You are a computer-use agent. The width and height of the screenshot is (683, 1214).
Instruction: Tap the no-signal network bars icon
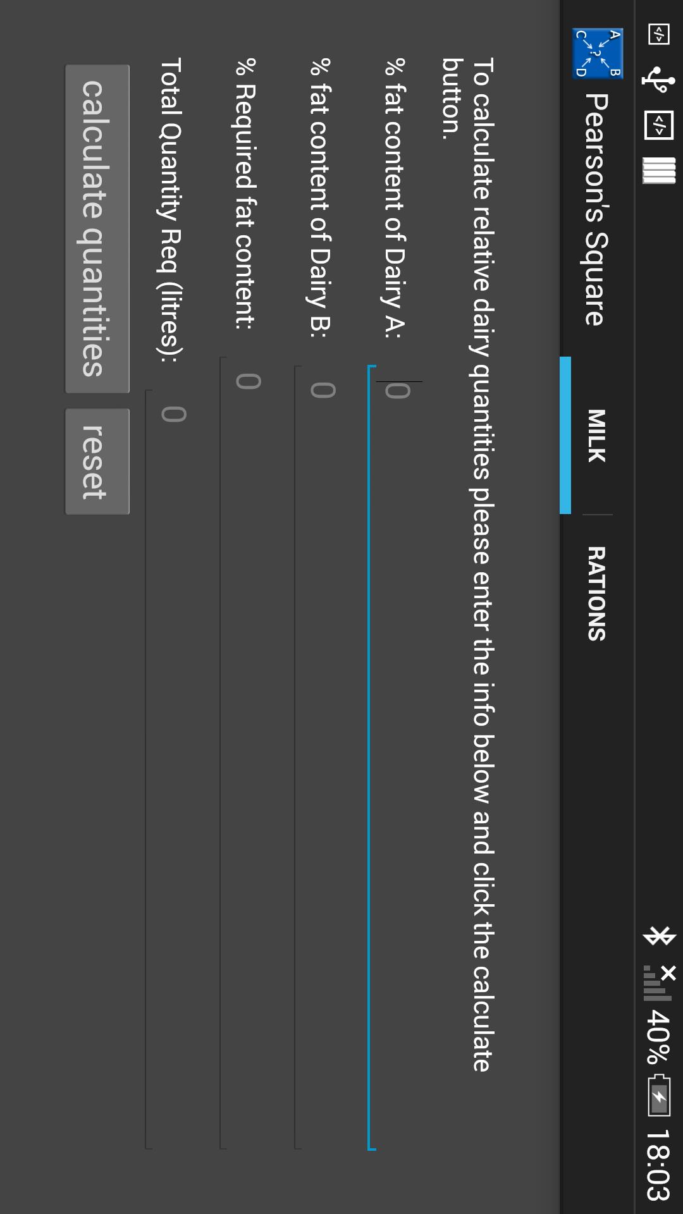659,983
